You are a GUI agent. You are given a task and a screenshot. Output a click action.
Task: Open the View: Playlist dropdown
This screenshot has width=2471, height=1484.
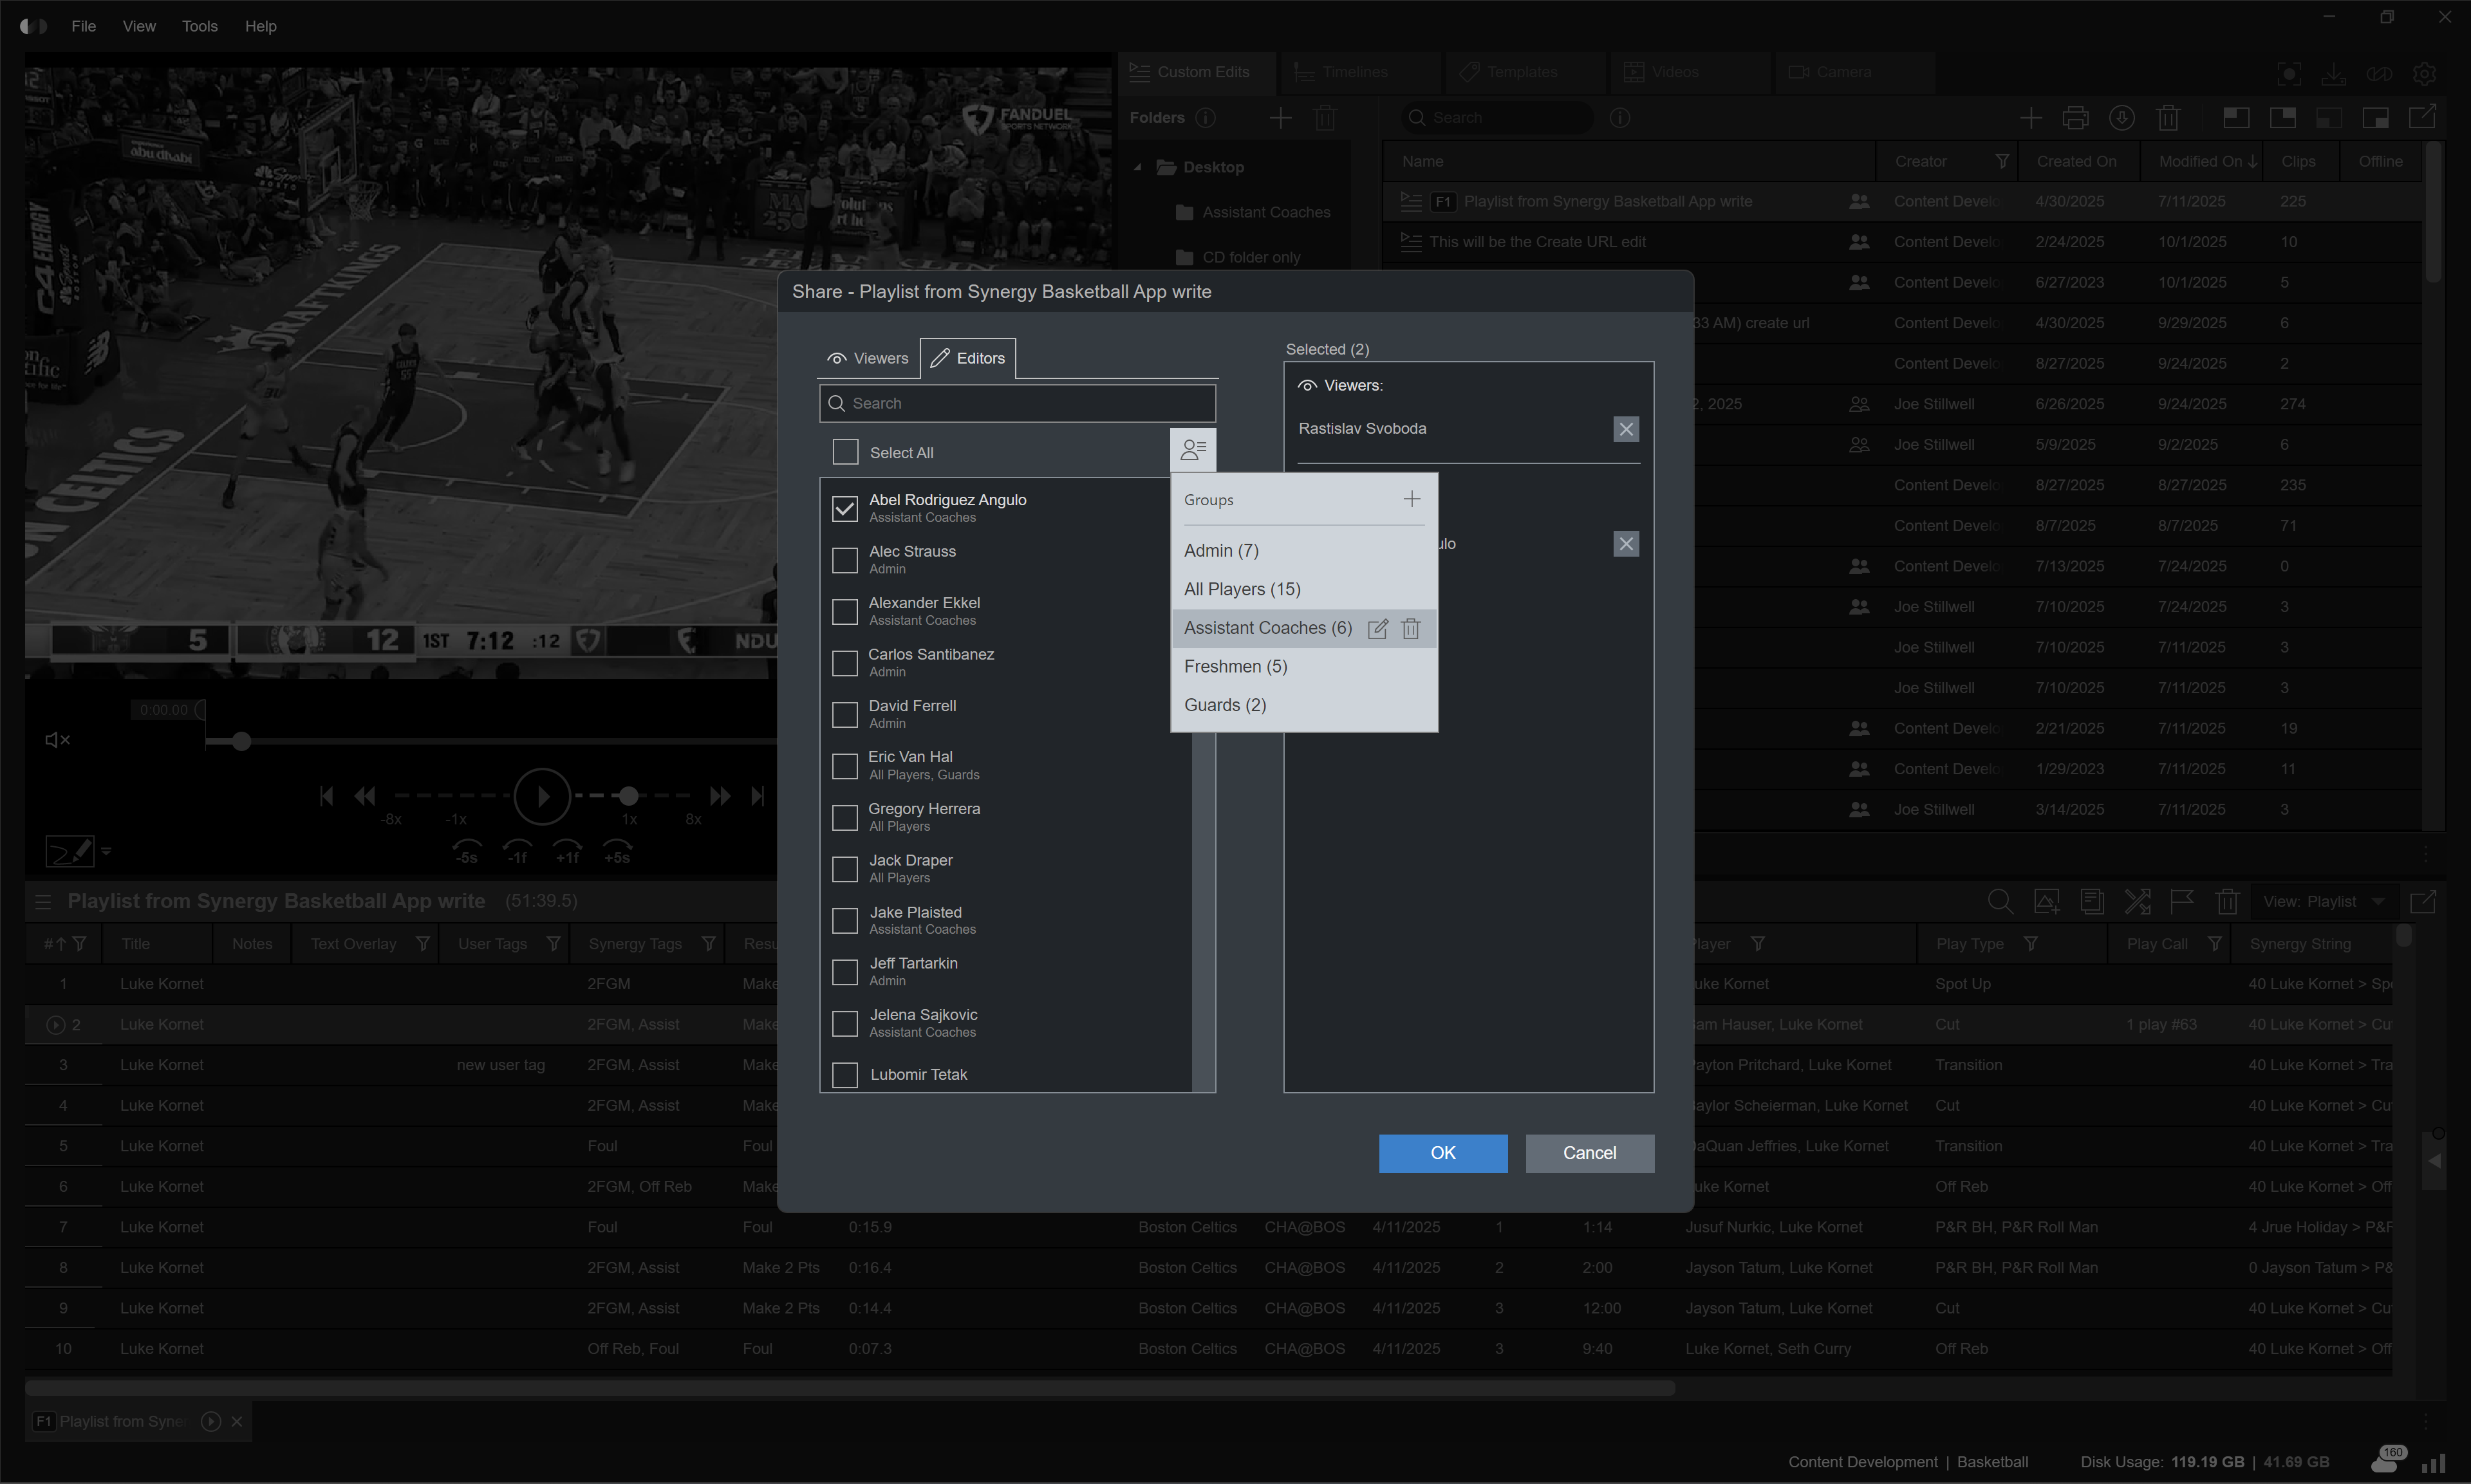(x=2323, y=901)
